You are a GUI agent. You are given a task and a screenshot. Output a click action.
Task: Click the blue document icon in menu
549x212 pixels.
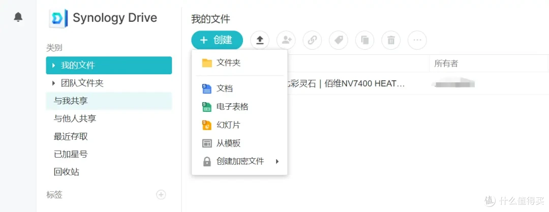[207, 88]
